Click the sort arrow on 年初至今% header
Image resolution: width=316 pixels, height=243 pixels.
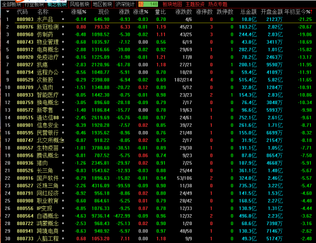coord(311,11)
